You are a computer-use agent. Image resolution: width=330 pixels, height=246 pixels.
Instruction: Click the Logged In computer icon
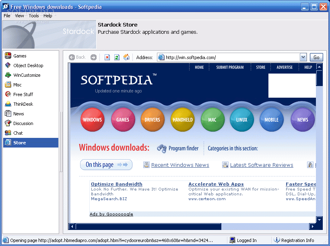(x=232, y=240)
